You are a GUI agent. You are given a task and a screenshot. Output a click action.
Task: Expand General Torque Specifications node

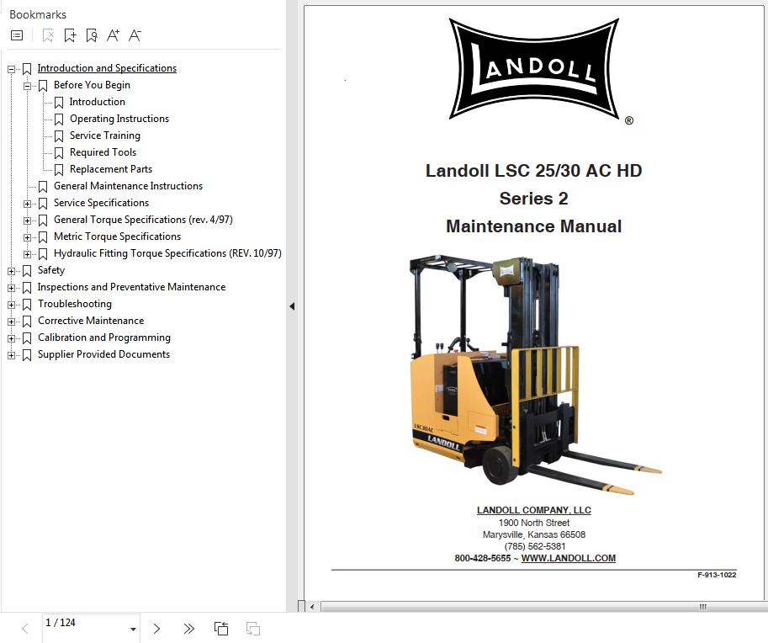[28, 221]
